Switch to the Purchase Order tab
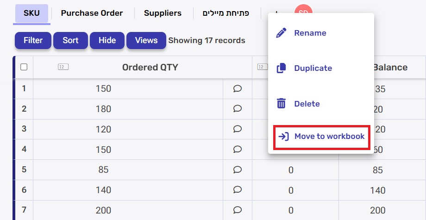Image resolution: width=426 pixels, height=220 pixels. pyautogui.click(x=92, y=13)
